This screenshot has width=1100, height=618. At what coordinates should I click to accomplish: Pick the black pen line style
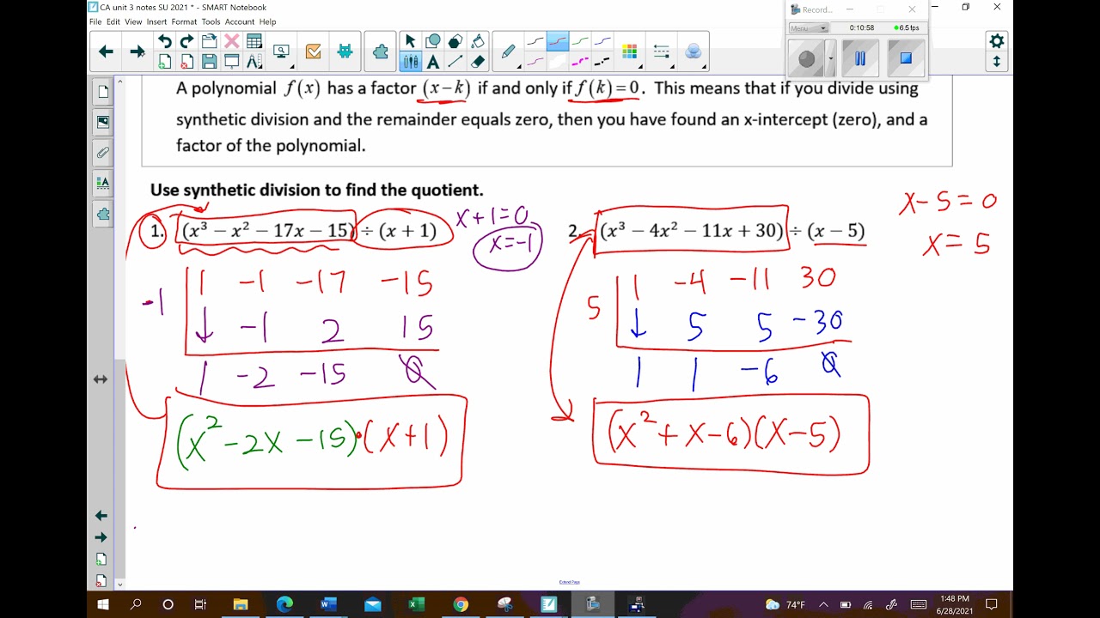tap(535, 41)
